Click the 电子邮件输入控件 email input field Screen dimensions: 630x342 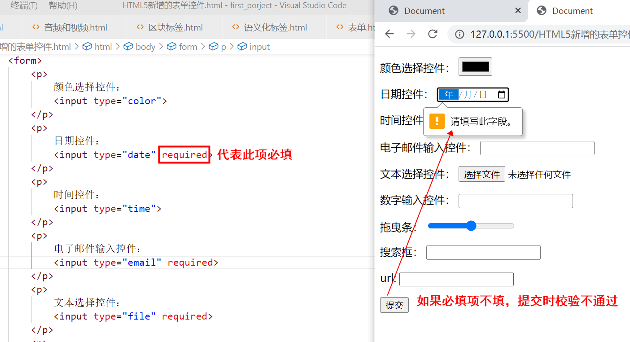[537, 148]
